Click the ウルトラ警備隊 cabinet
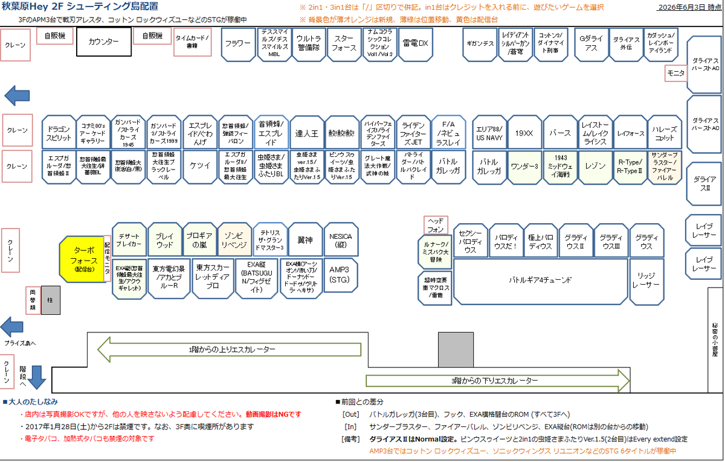The height and width of the screenshot is (462, 725). 309,44
